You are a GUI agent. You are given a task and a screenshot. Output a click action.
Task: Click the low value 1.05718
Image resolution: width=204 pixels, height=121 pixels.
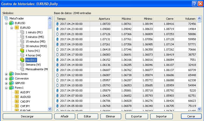[x=148, y=90]
